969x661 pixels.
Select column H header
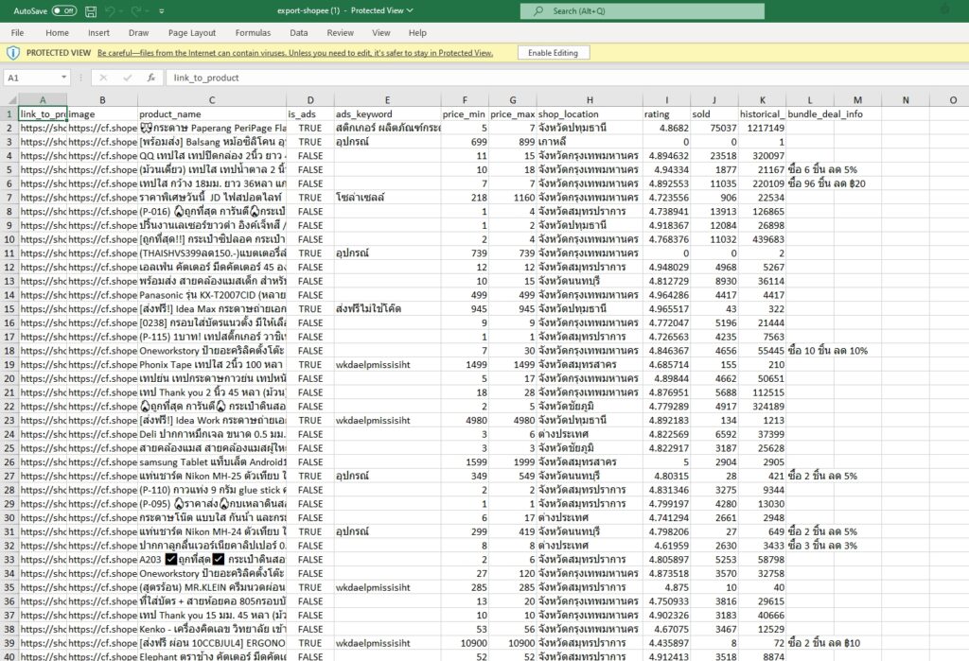point(590,99)
